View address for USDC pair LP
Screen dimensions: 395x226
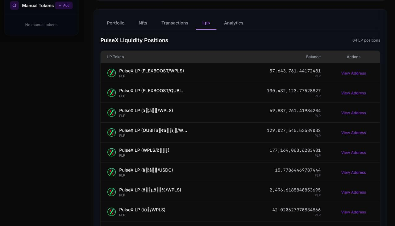[x=353, y=172]
